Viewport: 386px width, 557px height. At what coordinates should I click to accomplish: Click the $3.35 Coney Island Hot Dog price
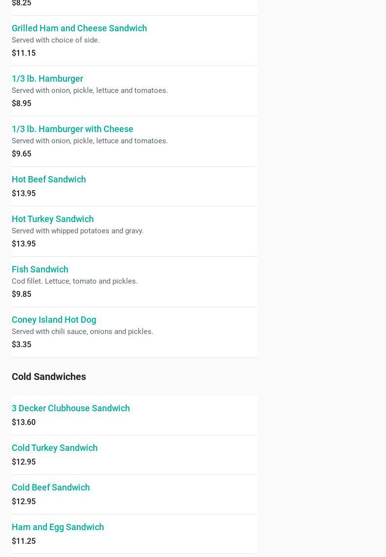[x=21, y=344]
